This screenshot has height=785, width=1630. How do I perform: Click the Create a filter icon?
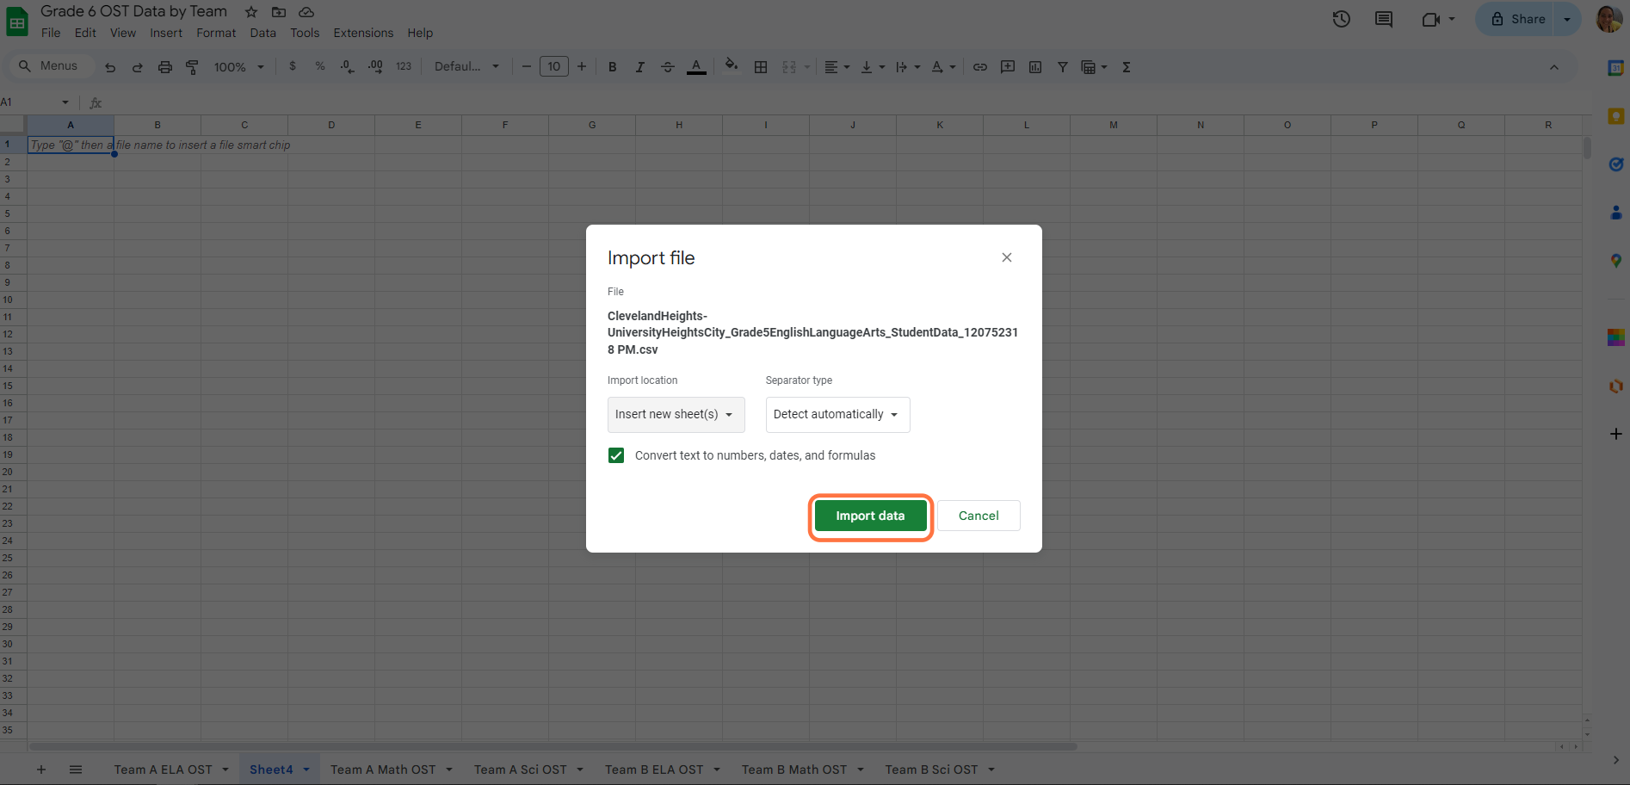click(1063, 67)
